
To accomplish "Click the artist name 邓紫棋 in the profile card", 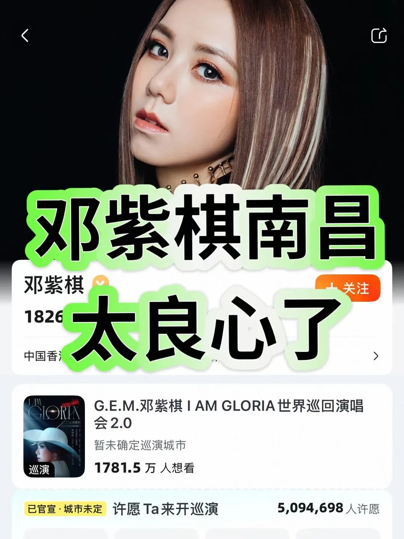I will coord(54,285).
